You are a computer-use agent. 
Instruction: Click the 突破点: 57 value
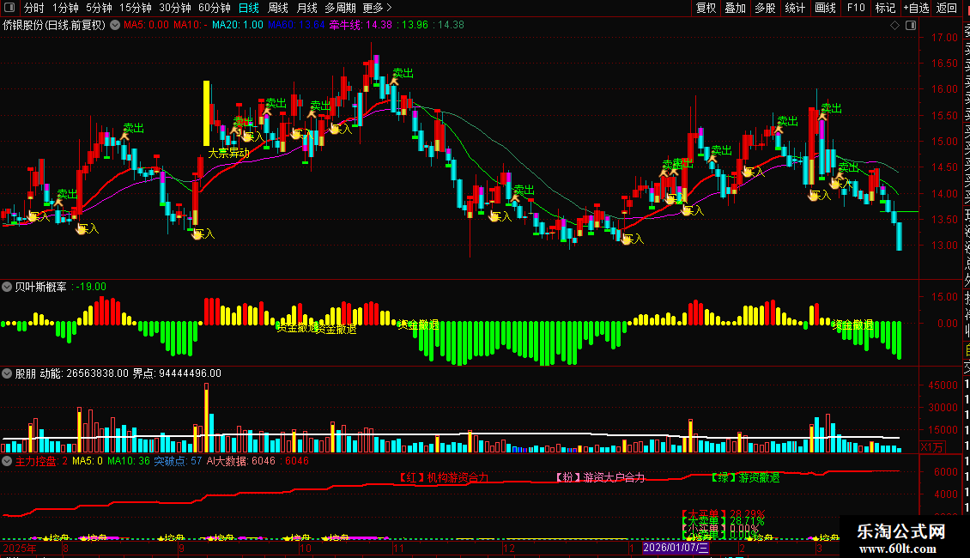(179, 461)
